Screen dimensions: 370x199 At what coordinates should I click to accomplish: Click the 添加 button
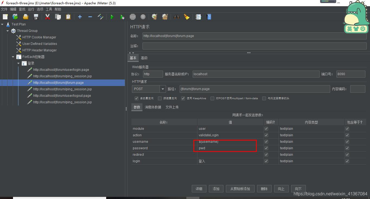[216, 189]
